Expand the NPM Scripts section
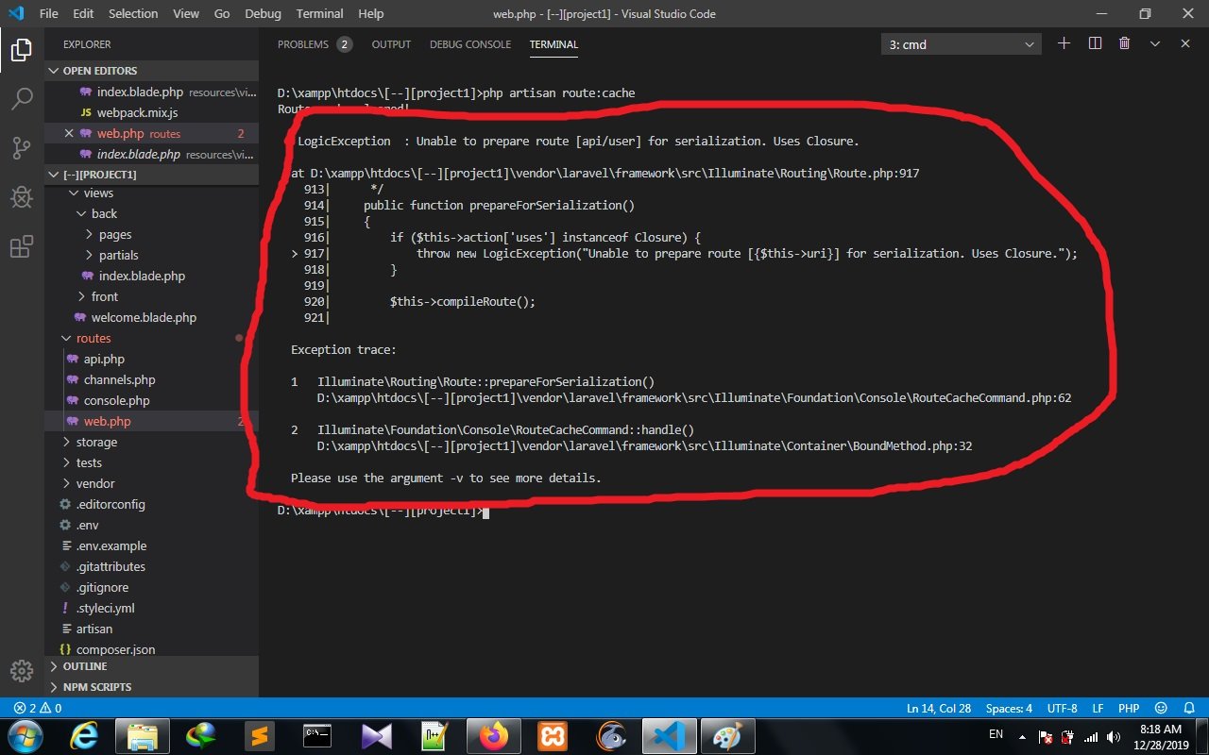Viewport: 1209px width, 755px height. [151, 687]
